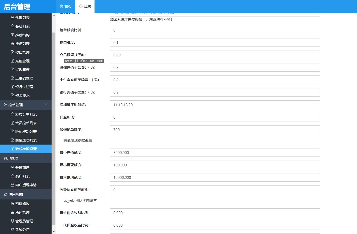
Task: Click the sidebar scrollbar down arrow
Action: pos(54,232)
